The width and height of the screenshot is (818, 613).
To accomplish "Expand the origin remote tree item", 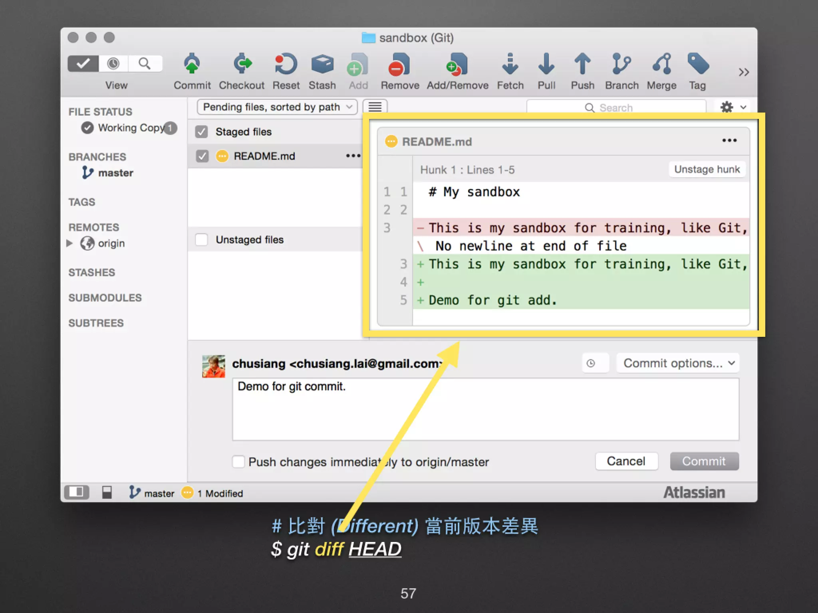I will click(x=70, y=243).
